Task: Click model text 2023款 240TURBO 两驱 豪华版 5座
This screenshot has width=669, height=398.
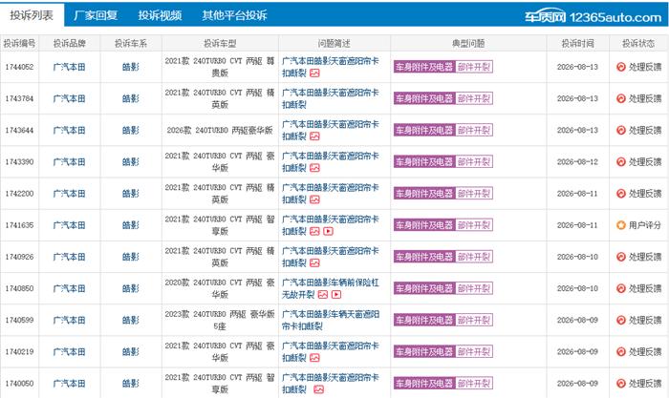Action: pos(220,320)
